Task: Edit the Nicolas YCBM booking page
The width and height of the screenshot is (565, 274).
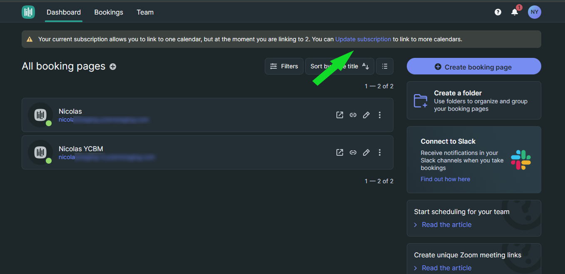Action: tap(366, 152)
